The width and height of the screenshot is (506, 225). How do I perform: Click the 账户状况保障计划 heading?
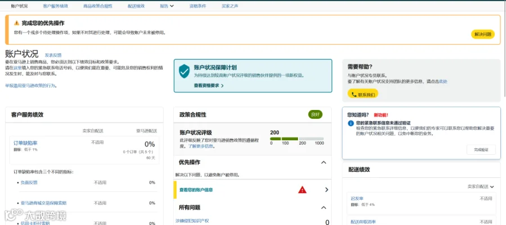click(x=215, y=67)
